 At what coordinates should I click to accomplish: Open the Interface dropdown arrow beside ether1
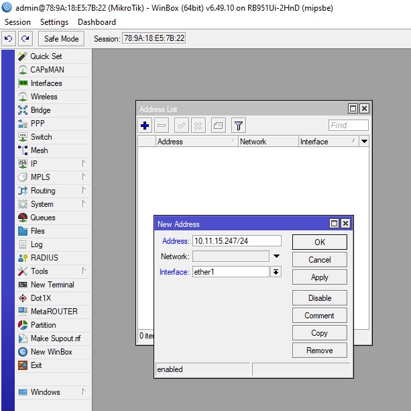(x=276, y=272)
